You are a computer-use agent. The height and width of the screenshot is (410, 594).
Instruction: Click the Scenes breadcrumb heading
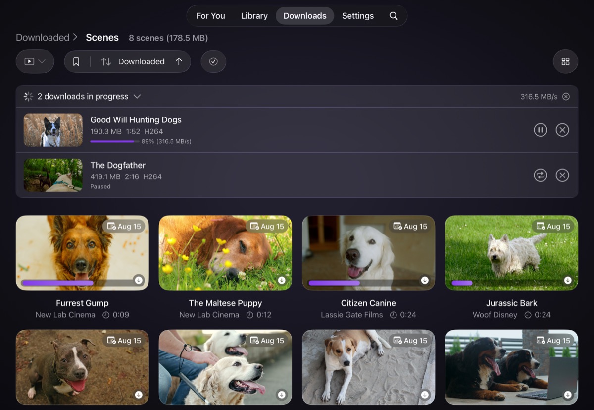click(x=102, y=37)
